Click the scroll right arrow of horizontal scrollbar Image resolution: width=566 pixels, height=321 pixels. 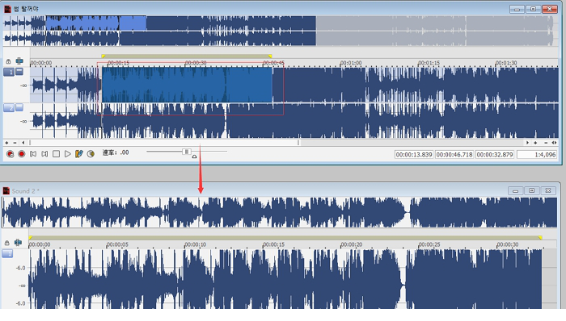coord(527,143)
